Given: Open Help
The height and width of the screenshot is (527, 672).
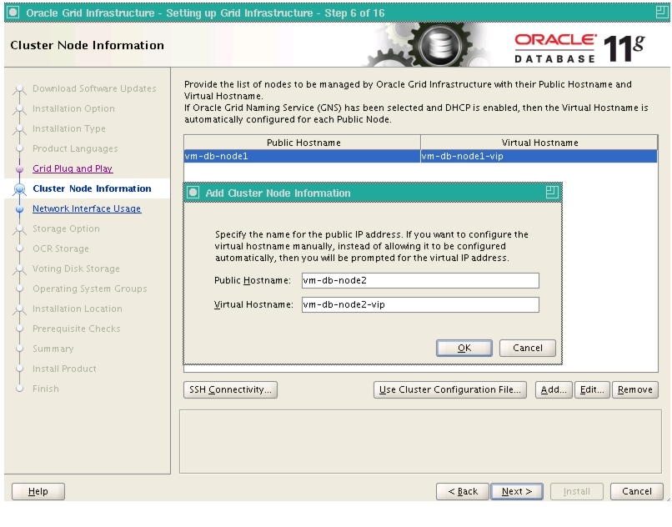Looking at the screenshot, I should point(38,491).
